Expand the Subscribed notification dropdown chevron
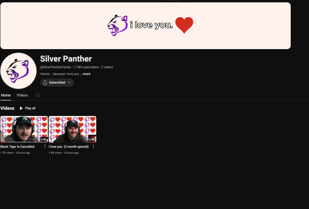This screenshot has height=209, width=309. coord(69,83)
